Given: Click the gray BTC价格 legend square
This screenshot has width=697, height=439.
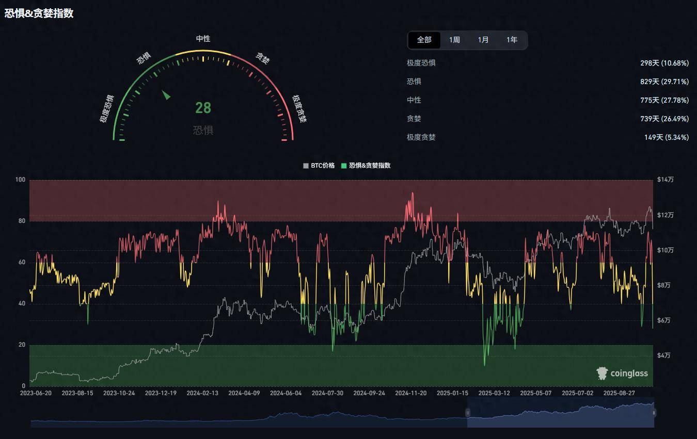Looking at the screenshot, I should [x=306, y=166].
